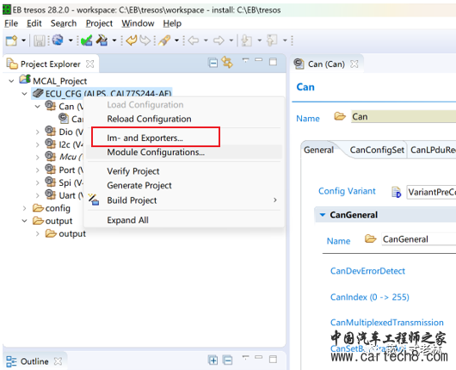
Task: Select the Project Explorer tab
Action: [x=50, y=64]
